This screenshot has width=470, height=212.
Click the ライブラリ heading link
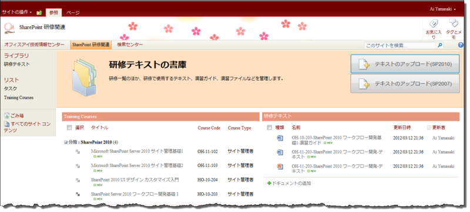(16, 56)
